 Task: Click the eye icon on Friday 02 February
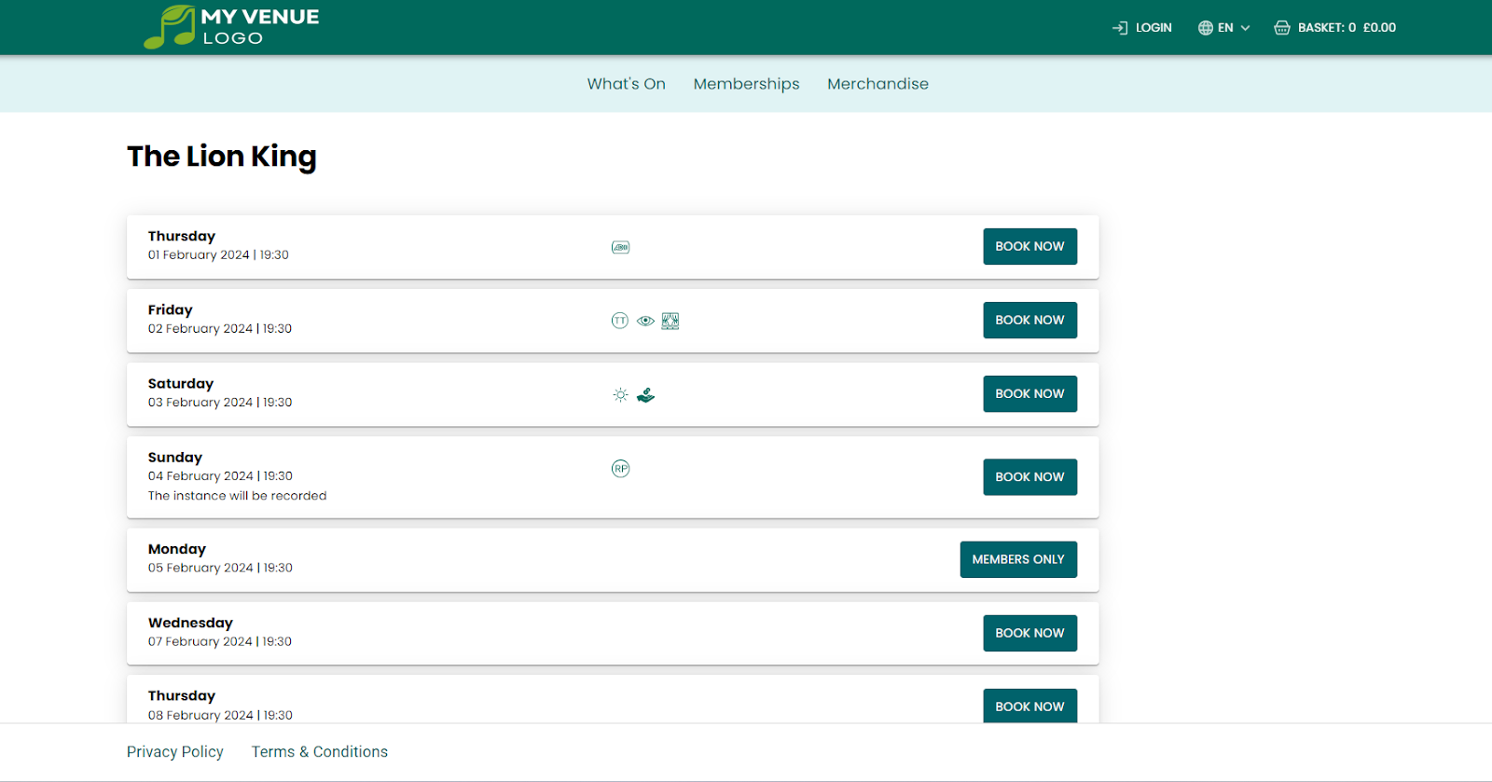pyautogui.click(x=645, y=321)
